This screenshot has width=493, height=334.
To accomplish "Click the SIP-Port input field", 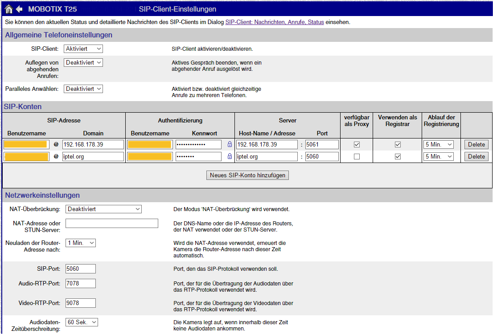I will pyautogui.click(x=81, y=269).
